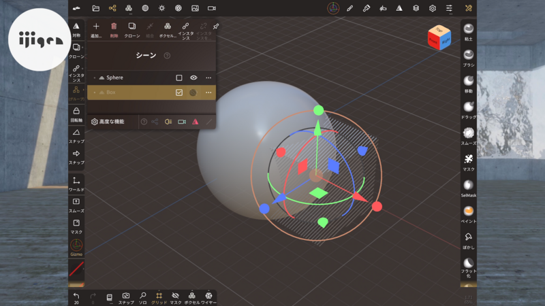The image size is (545, 306).
Task: Open the Pressure settings menu
Action: pos(383,8)
